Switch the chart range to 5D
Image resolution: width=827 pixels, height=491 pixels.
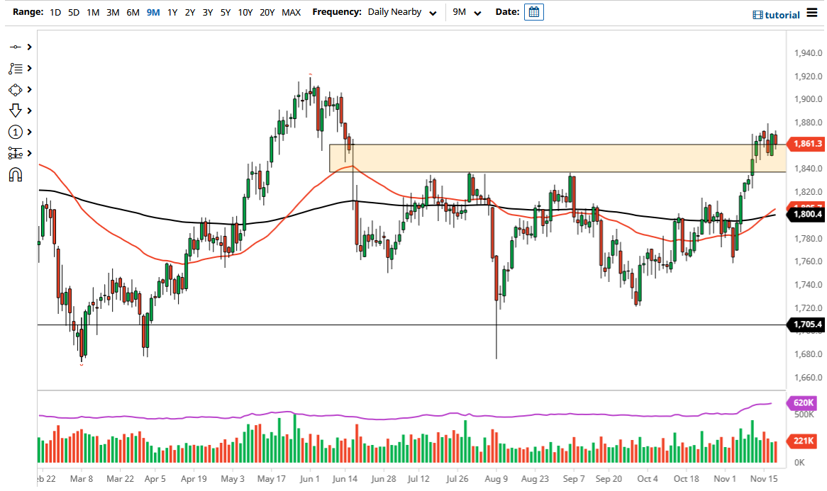[73, 12]
